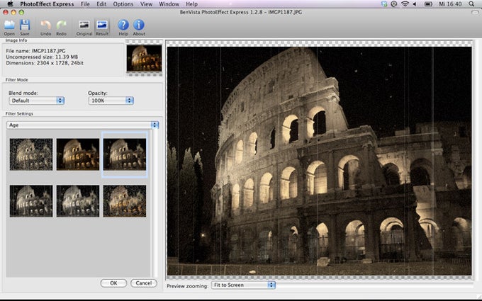Open the Help icon in toolbar
The width and height of the screenshot is (482, 301).
pyautogui.click(x=123, y=26)
